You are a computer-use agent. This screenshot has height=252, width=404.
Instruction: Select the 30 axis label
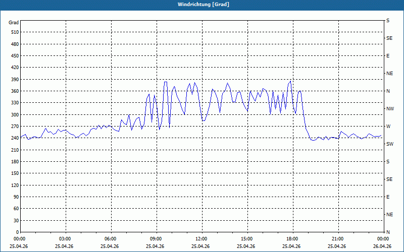pyautogui.click(x=16, y=221)
